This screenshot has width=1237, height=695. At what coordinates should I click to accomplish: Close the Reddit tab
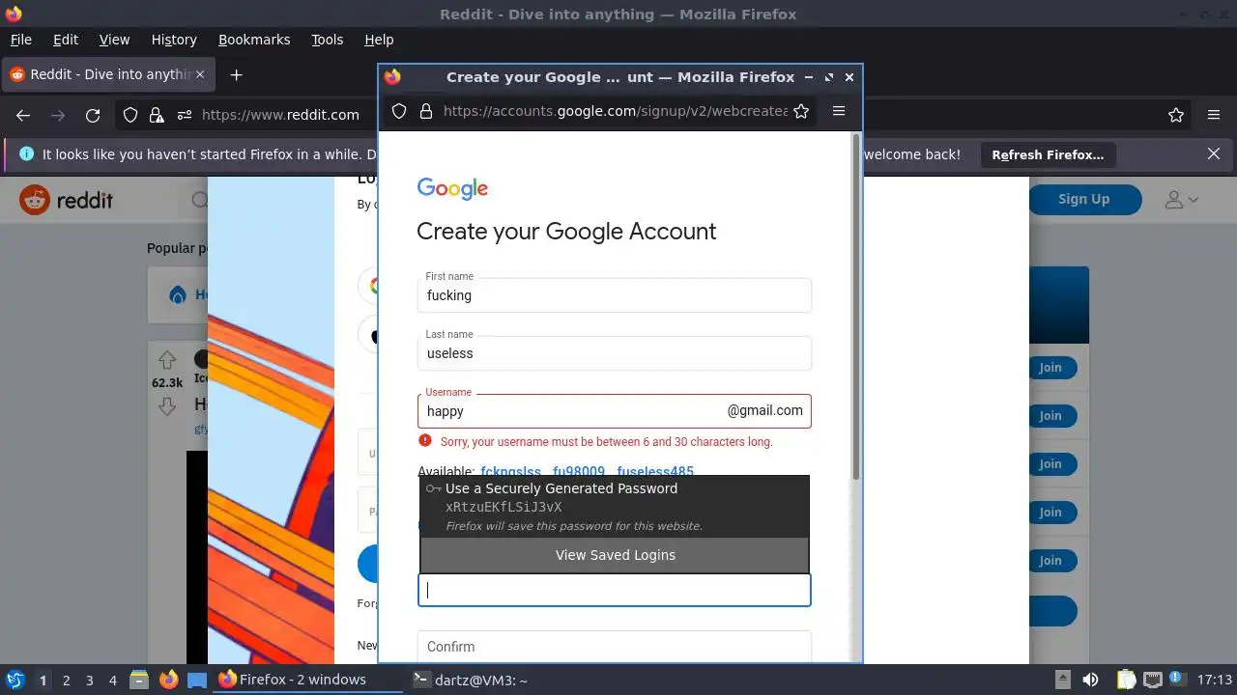click(x=200, y=74)
